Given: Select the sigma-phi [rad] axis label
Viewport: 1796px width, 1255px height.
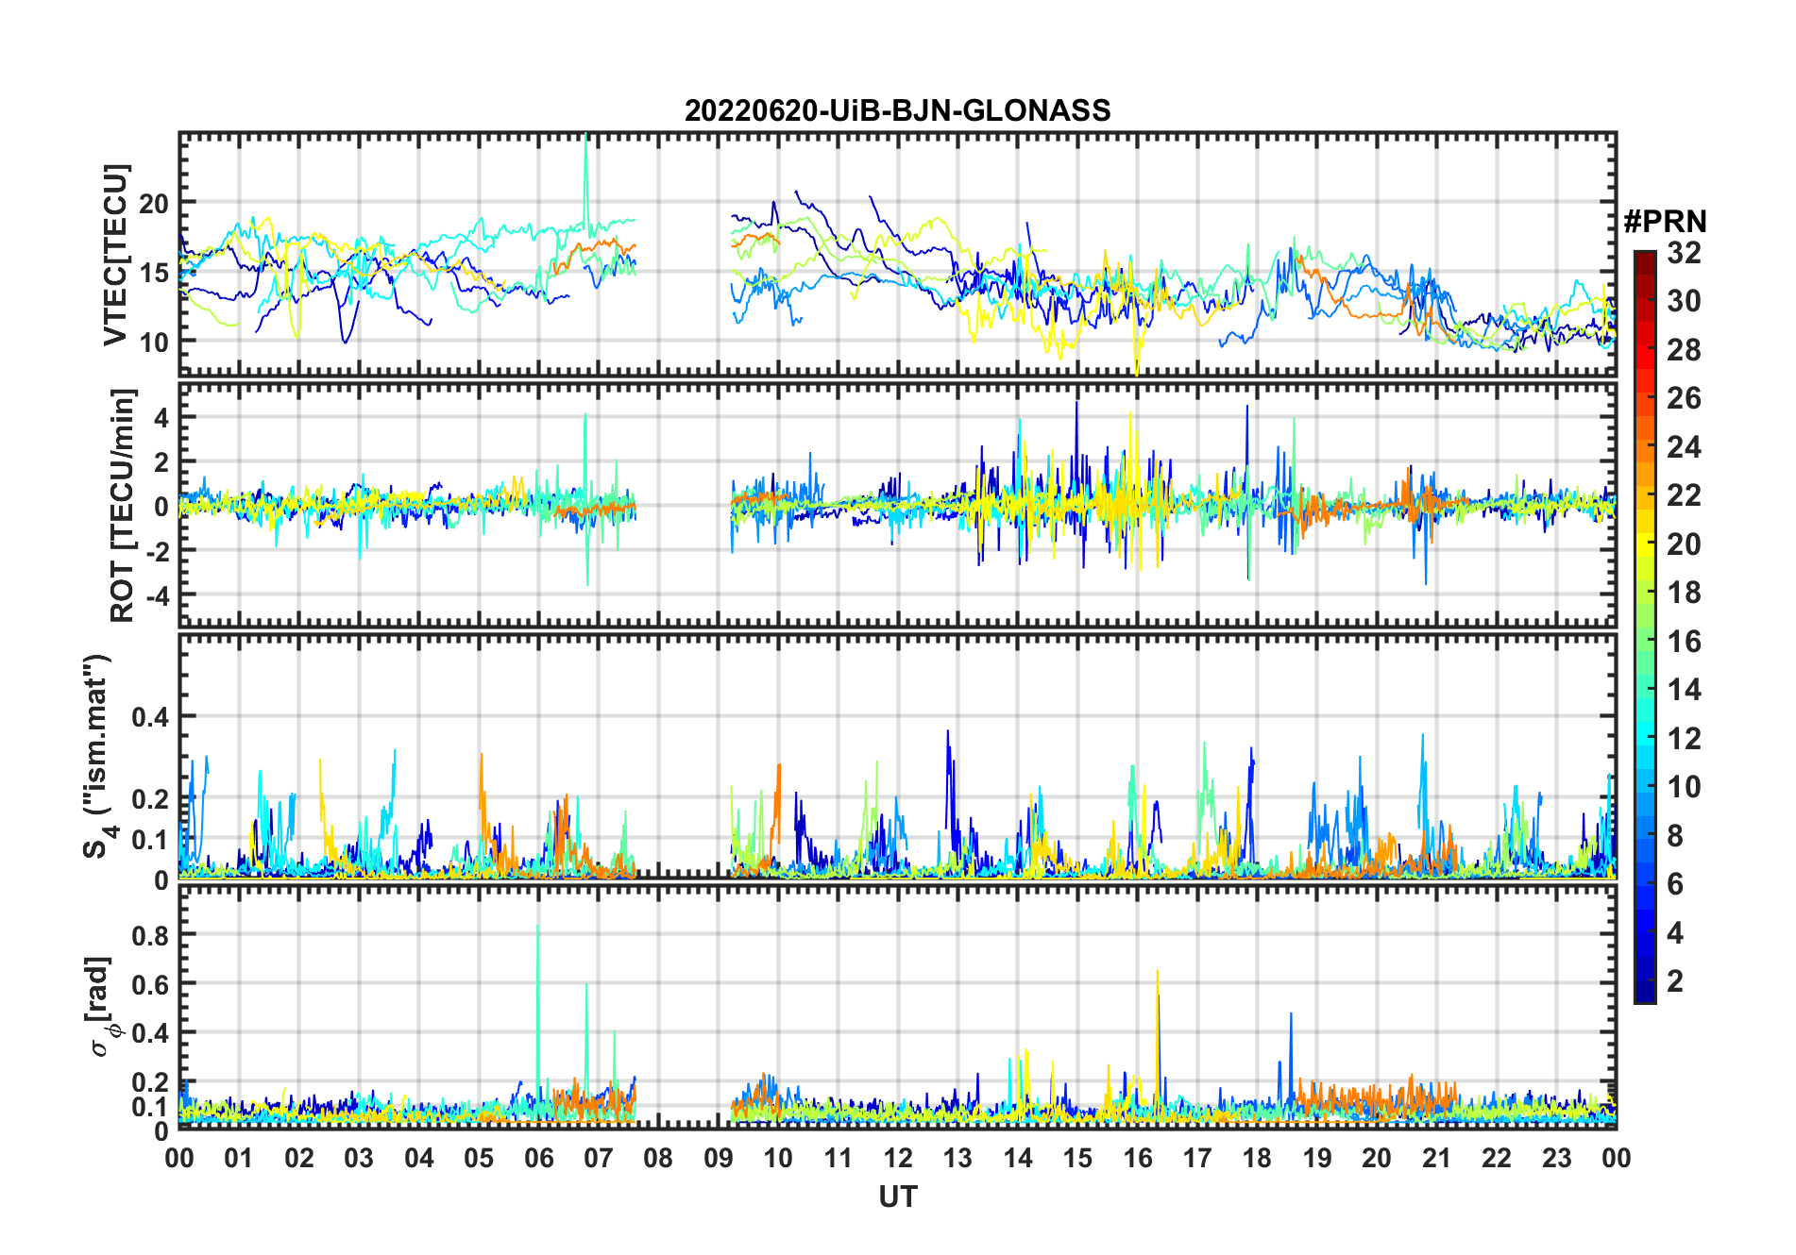Looking at the screenshot, I should (104, 1006).
